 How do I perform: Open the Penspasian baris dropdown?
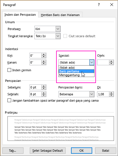[92, 94]
